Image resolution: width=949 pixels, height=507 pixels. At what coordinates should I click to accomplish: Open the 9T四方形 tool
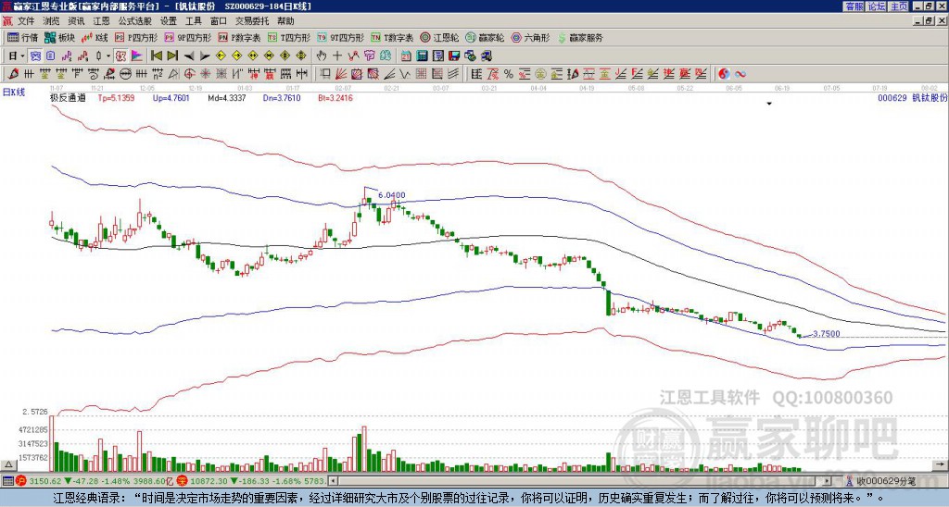(x=340, y=37)
